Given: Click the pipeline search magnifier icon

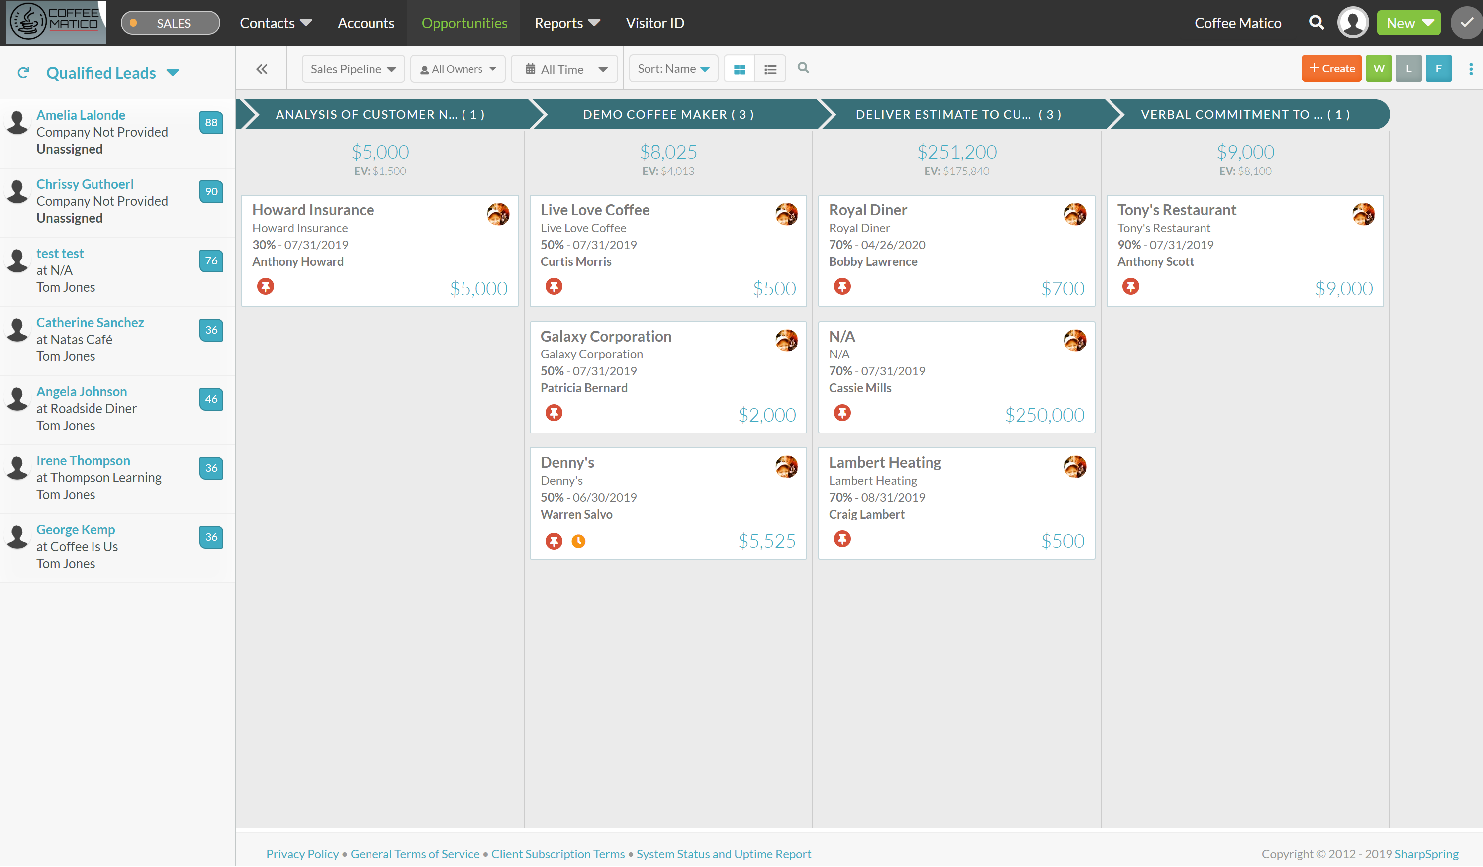Looking at the screenshot, I should (x=803, y=68).
